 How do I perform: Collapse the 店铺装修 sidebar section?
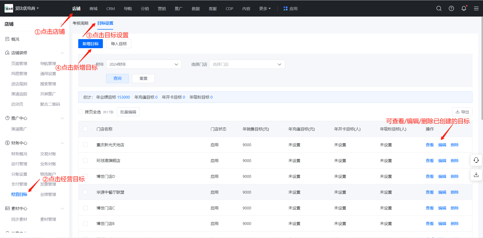pyautogui.click(x=62, y=53)
